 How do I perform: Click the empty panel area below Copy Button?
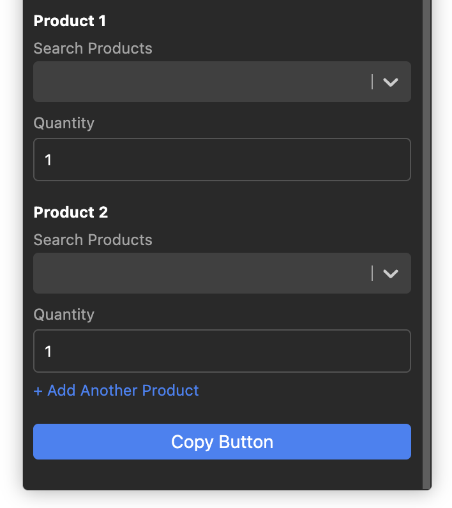222,474
